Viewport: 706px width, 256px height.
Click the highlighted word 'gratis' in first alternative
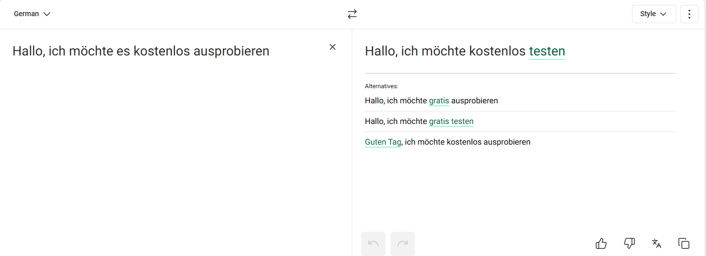(439, 101)
